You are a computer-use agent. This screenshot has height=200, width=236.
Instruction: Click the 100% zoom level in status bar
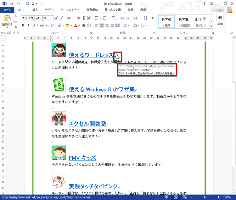pyautogui.click(x=227, y=197)
